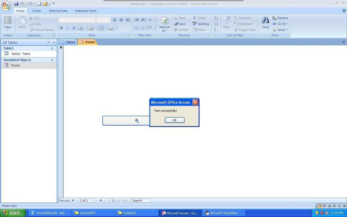Align text left

[115, 20]
